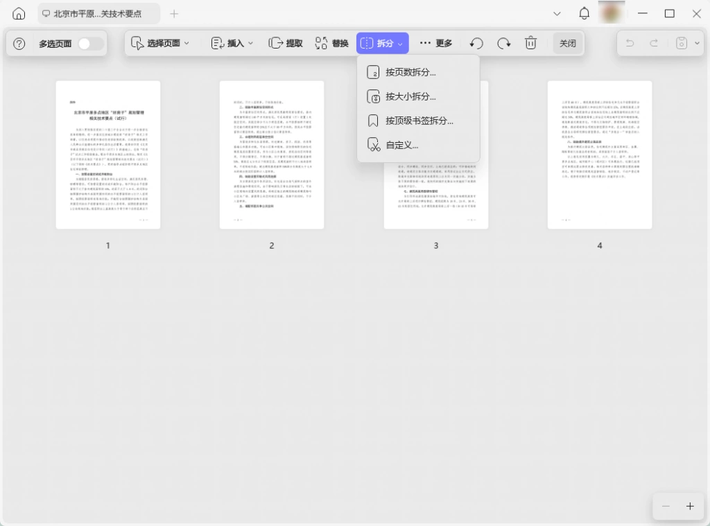
Task: Minimize the application window
Action: click(643, 14)
